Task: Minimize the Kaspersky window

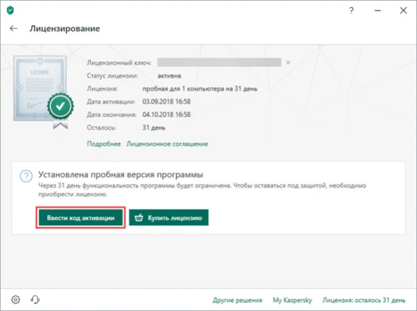Action: tap(378, 11)
